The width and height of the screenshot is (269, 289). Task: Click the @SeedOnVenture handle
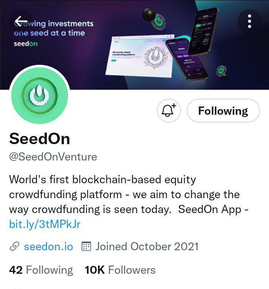point(53,157)
